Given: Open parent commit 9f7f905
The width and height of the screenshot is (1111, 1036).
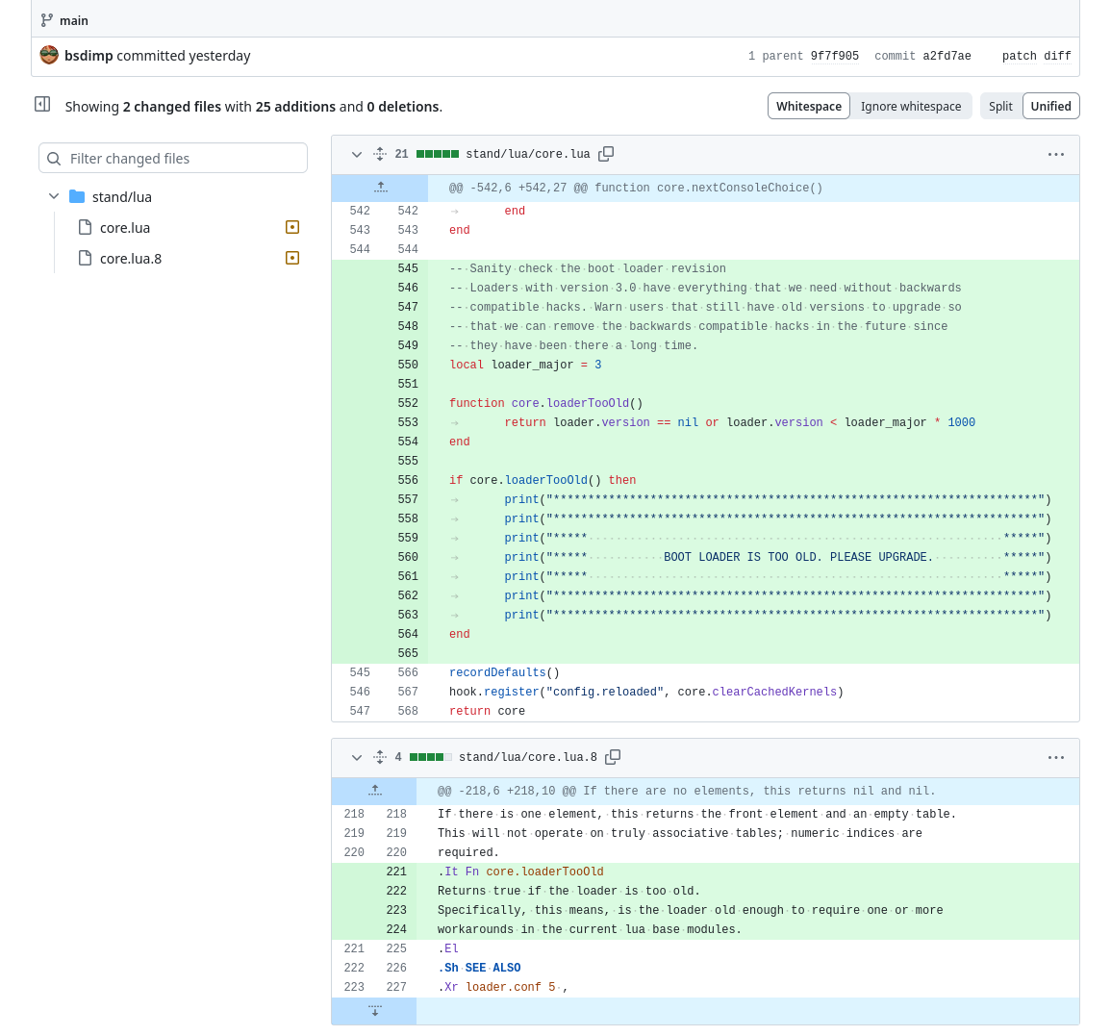Looking at the screenshot, I should [834, 56].
